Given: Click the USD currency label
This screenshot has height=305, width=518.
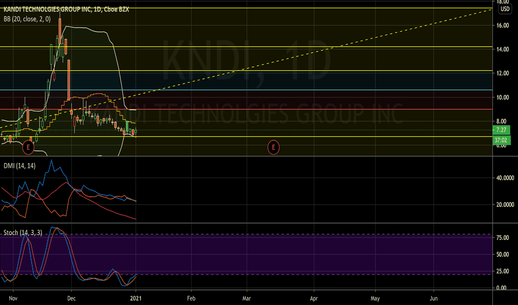Looking at the screenshot, I should pyautogui.click(x=505, y=9).
